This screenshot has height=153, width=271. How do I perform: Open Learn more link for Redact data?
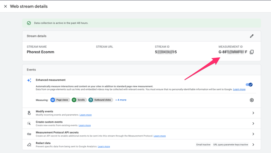click(104, 147)
